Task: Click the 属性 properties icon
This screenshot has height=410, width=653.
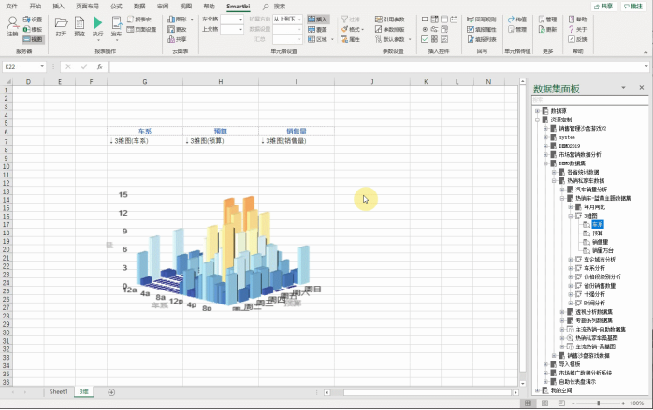Action: [x=350, y=39]
